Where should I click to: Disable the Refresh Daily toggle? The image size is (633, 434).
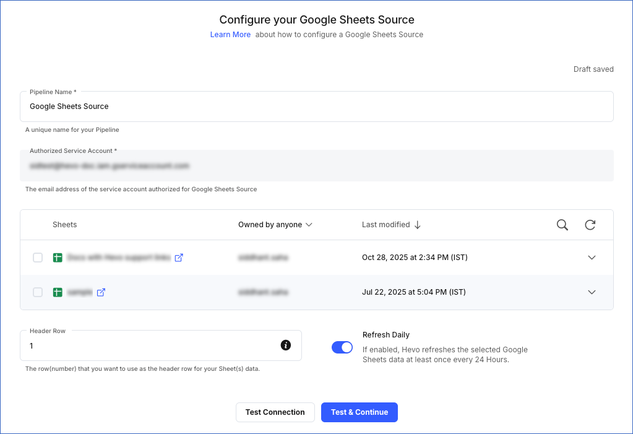tap(342, 347)
